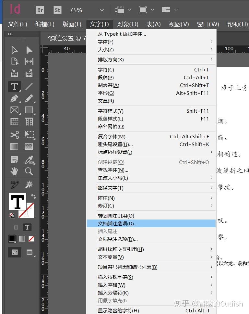Select the Pencil tool

29,98
